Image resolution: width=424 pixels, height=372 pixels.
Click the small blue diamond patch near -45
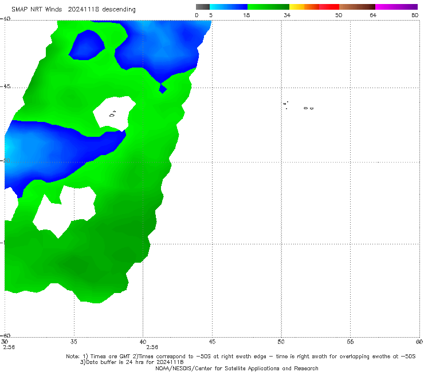point(163,88)
